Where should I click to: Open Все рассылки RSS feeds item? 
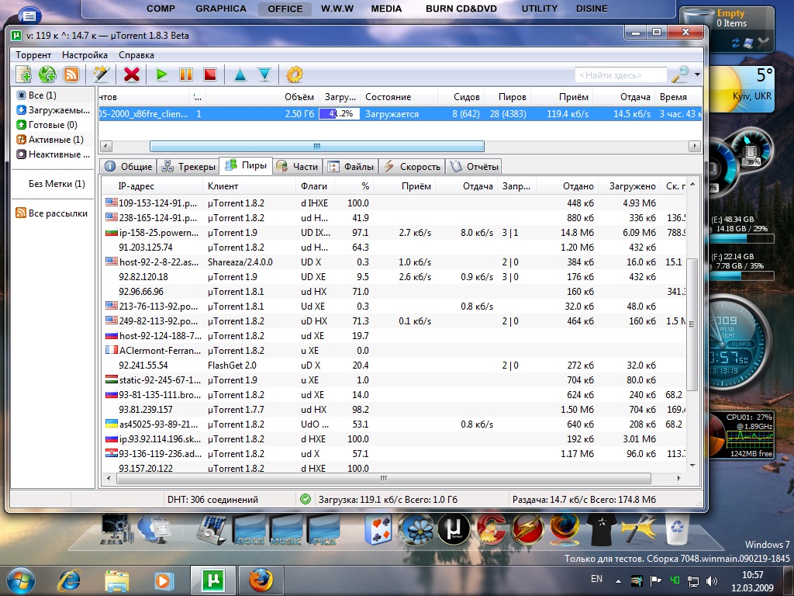tap(52, 213)
